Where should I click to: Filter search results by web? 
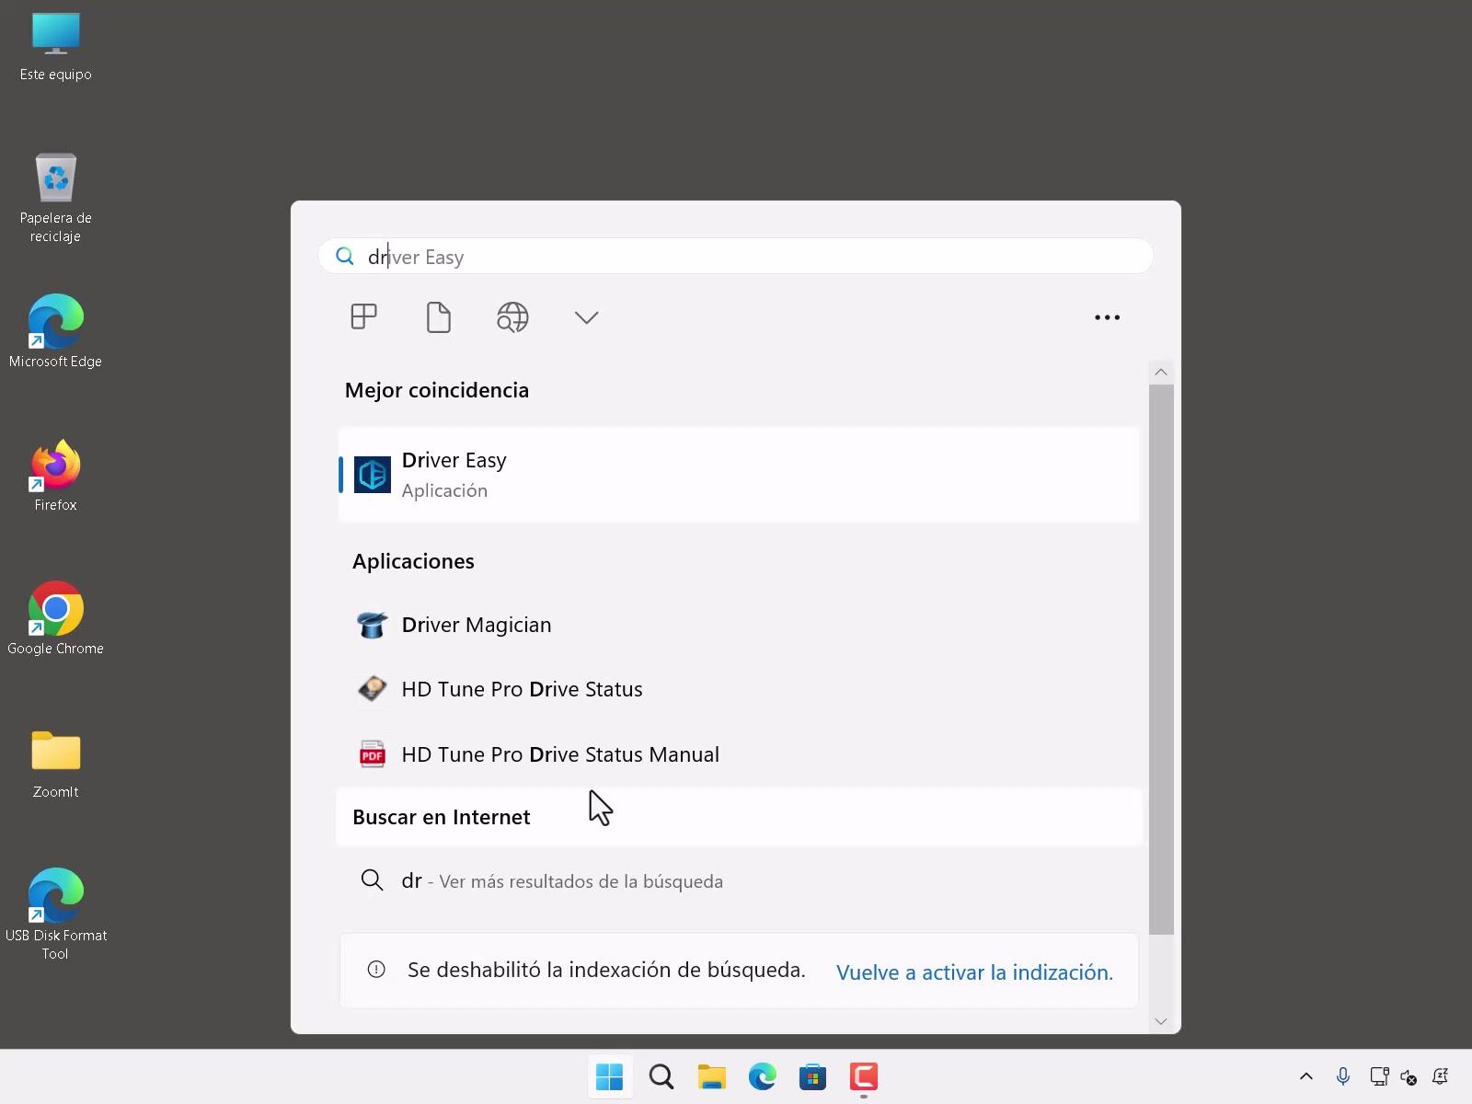pos(512,317)
